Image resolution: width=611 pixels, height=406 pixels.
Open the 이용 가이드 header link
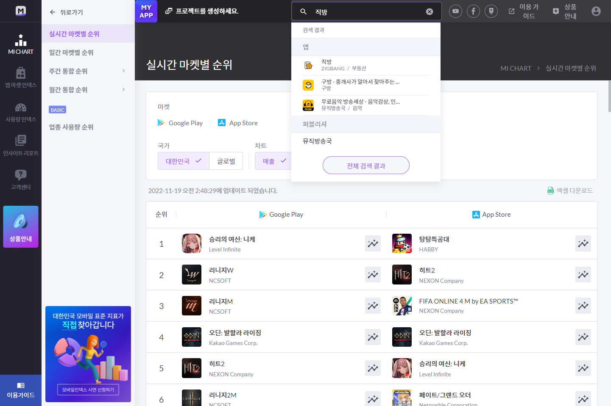[524, 11]
